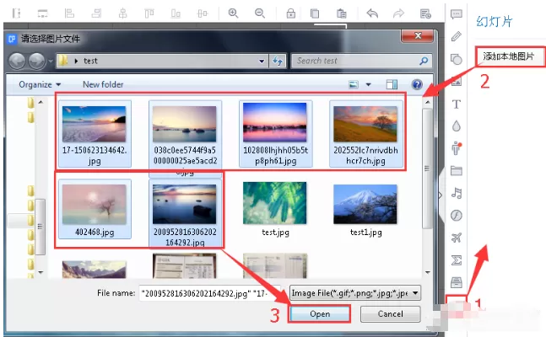Click navigation pane scroll down arrow
The image size is (546, 337).
pos(41,272)
